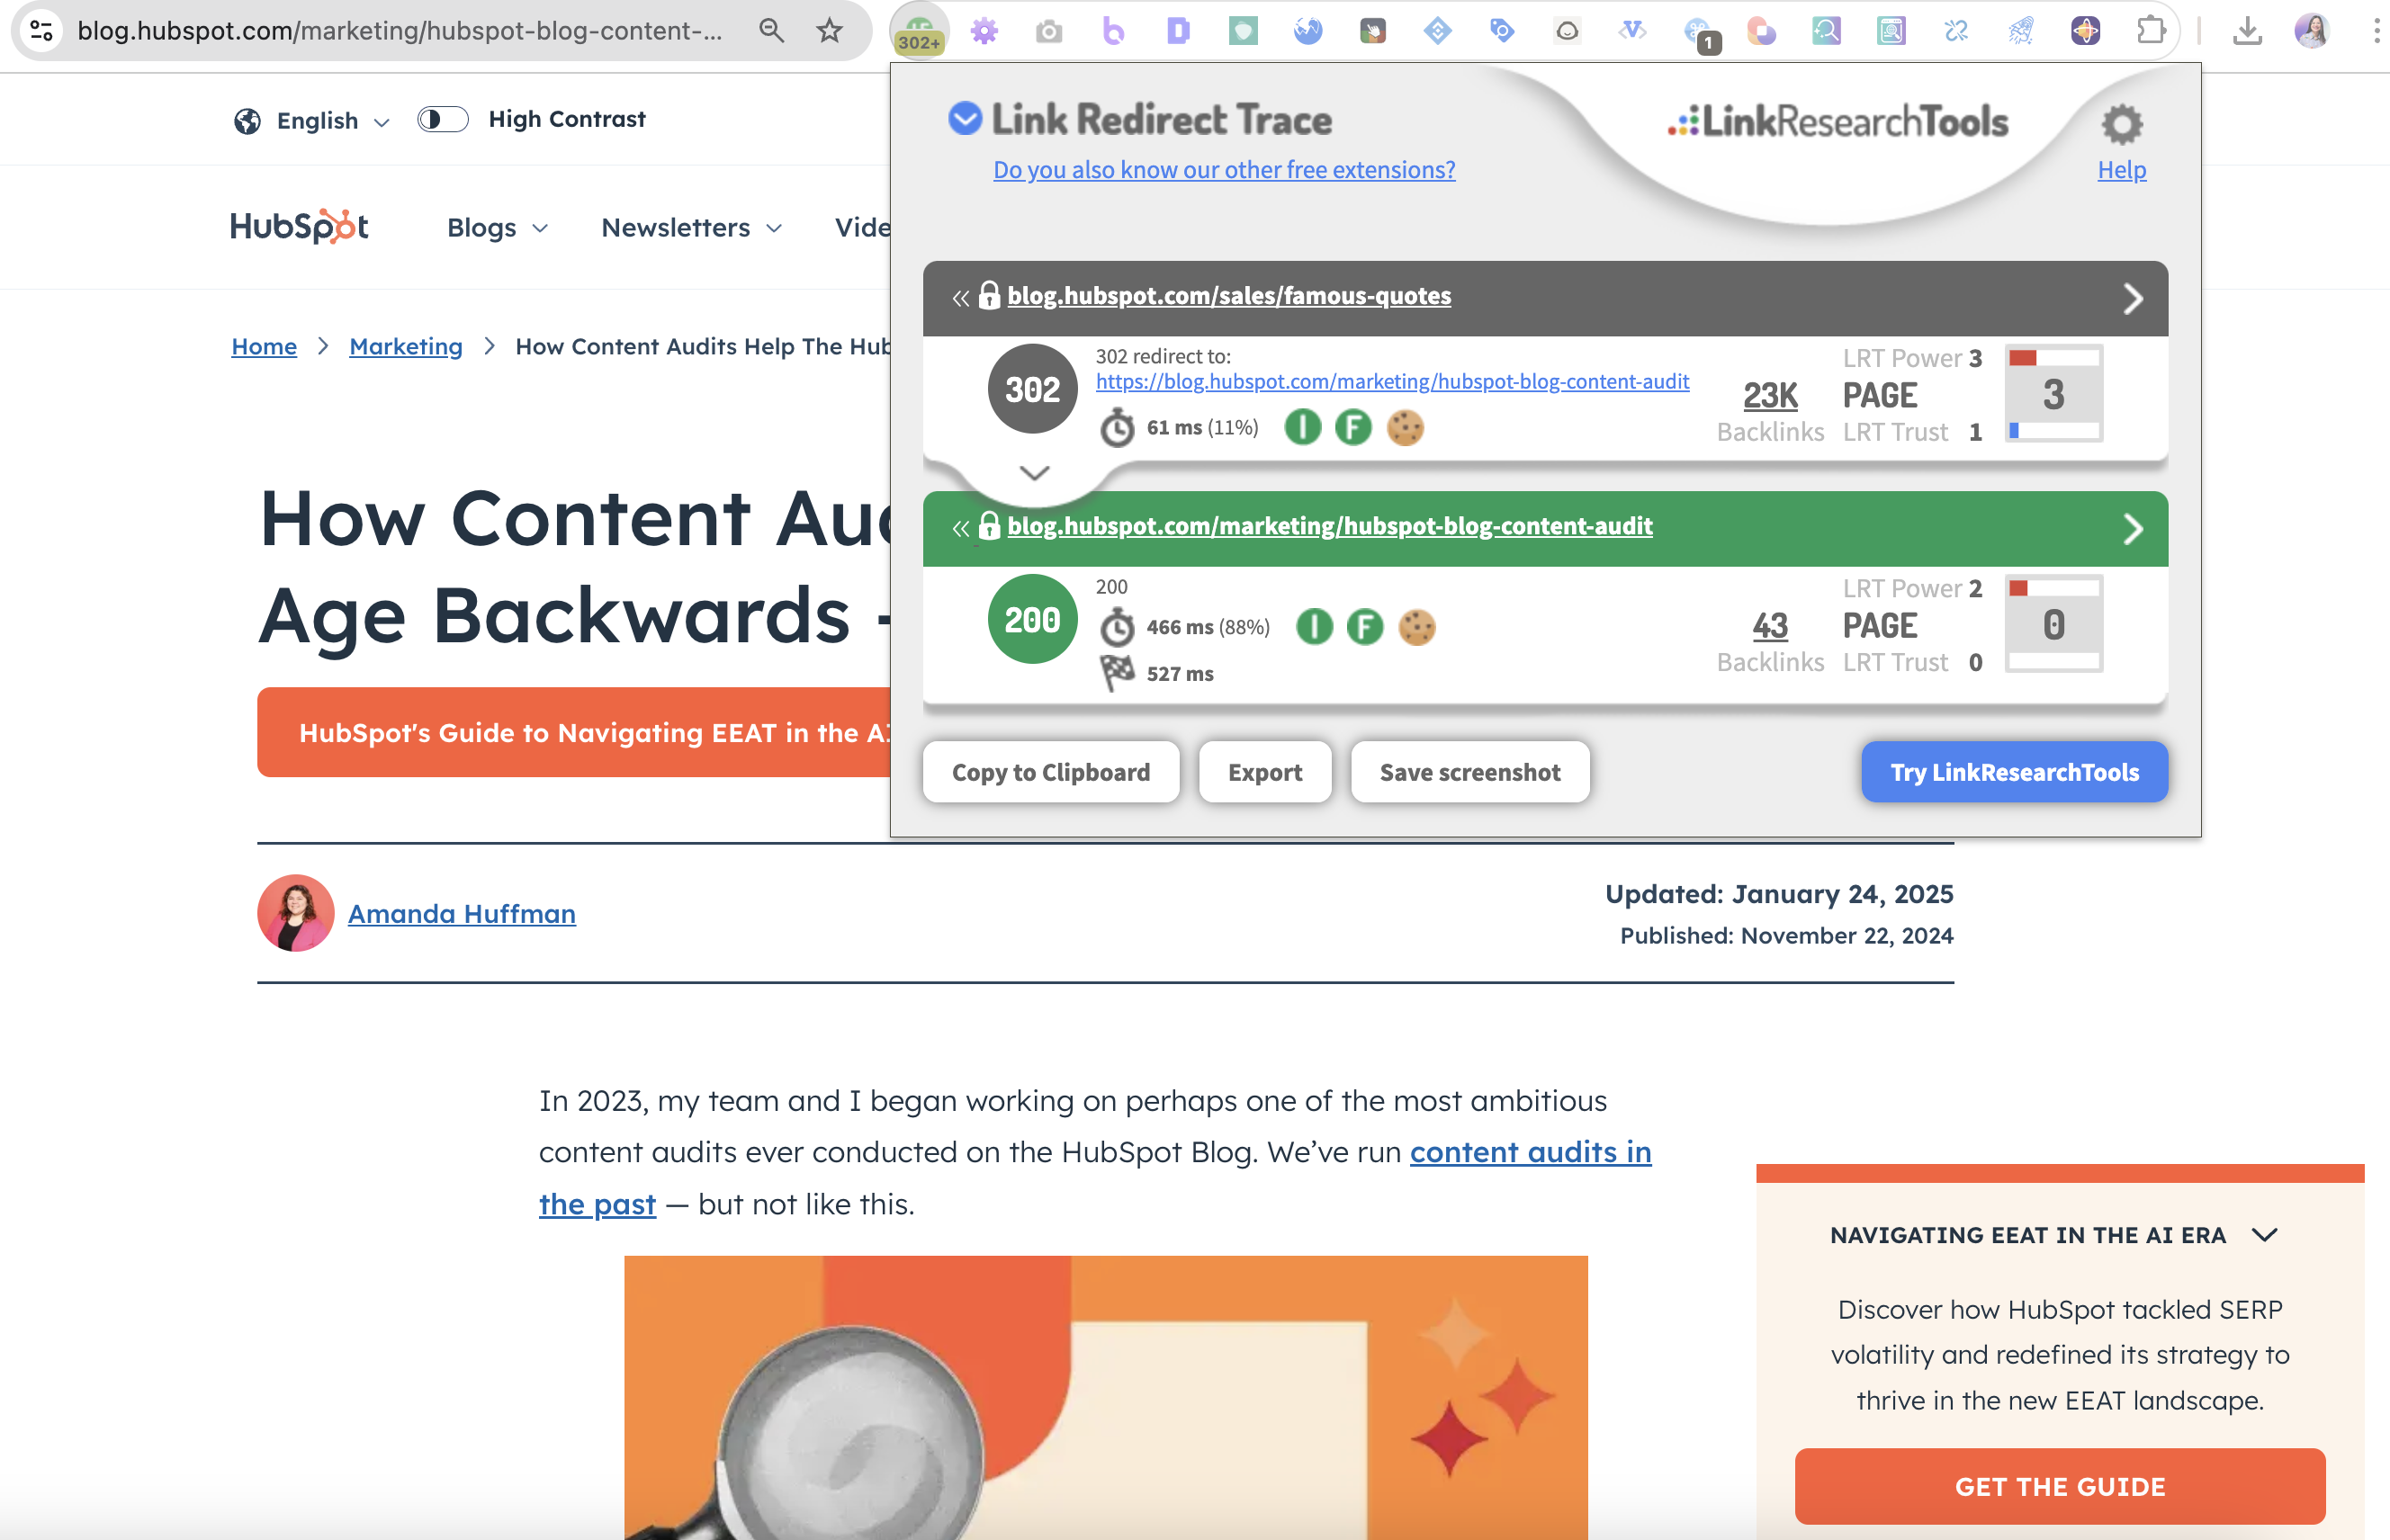The width and height of the screenshot is (2390, 1540).
Task: Collapse the famous-quotes hop with double-left arrows
Action: point(960,298)
